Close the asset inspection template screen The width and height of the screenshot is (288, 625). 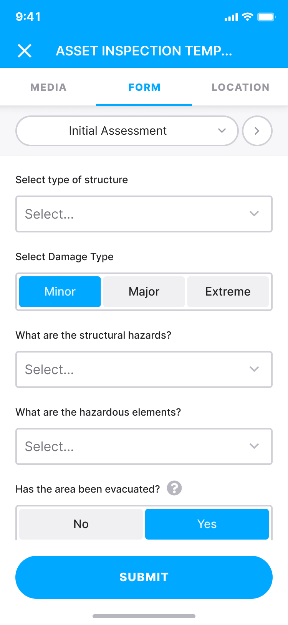(x=25, y=50)
